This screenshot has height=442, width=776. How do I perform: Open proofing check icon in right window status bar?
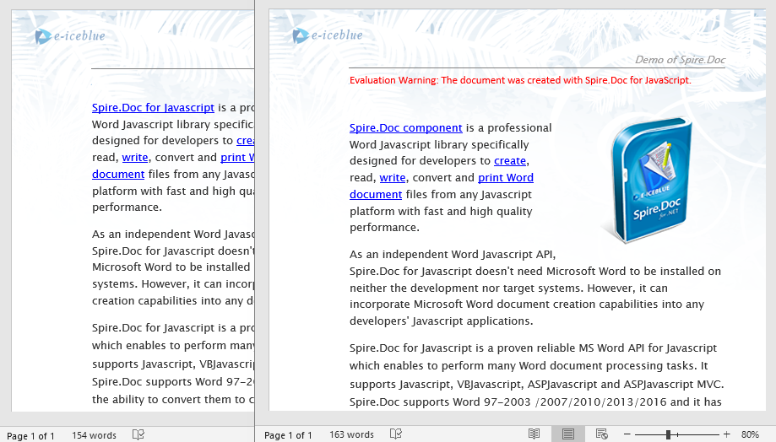395,434
